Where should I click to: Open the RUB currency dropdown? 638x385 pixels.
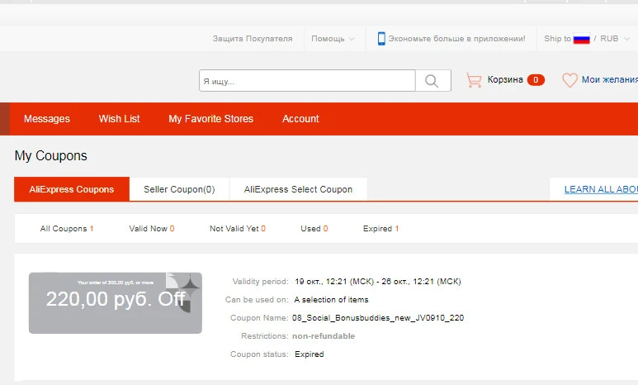click(x=615, y=39)
